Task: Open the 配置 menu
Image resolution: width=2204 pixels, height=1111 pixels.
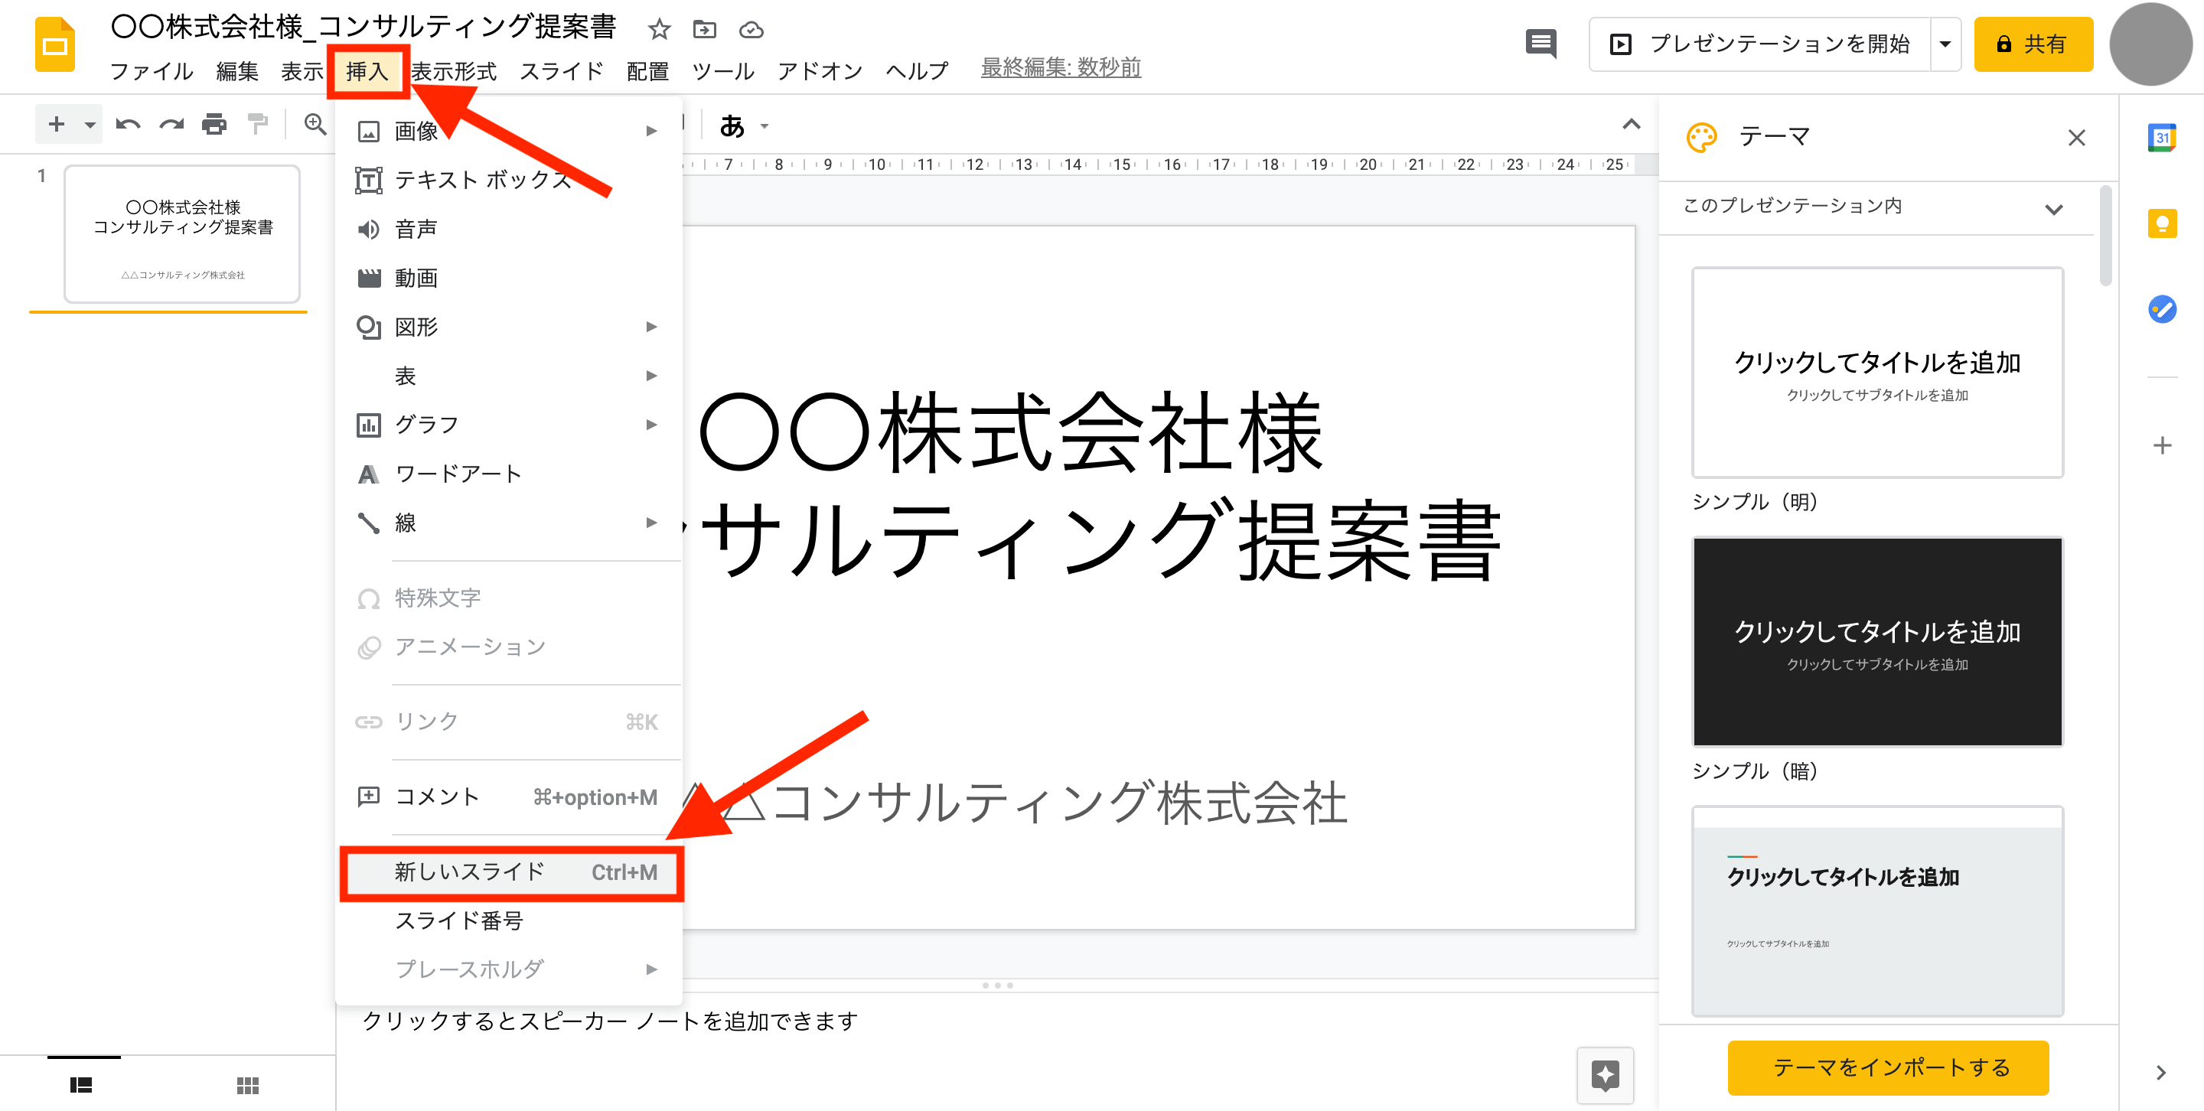Action: (647, 71)
